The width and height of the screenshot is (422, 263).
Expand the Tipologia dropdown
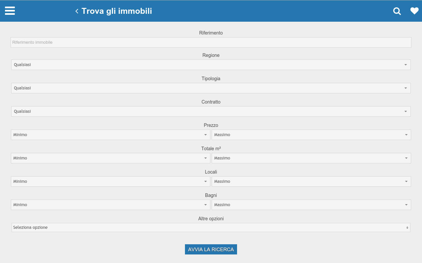211,88
